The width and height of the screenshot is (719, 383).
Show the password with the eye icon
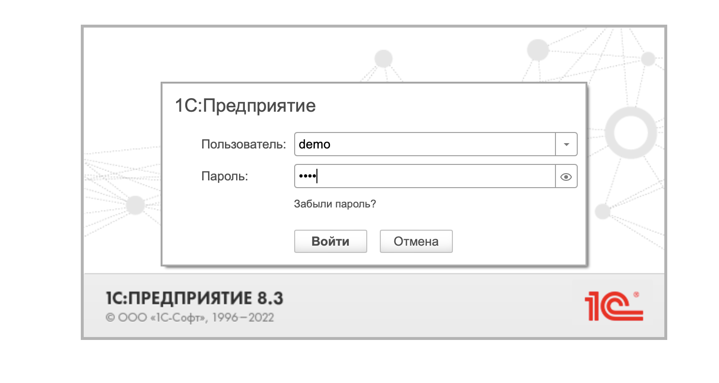point(566,177)
